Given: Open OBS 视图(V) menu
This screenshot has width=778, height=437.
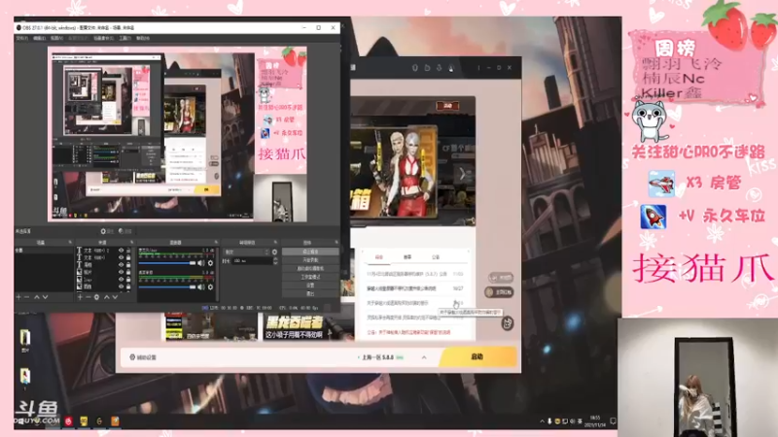Looking at the screenshot, I should click(x=56, y=38).
